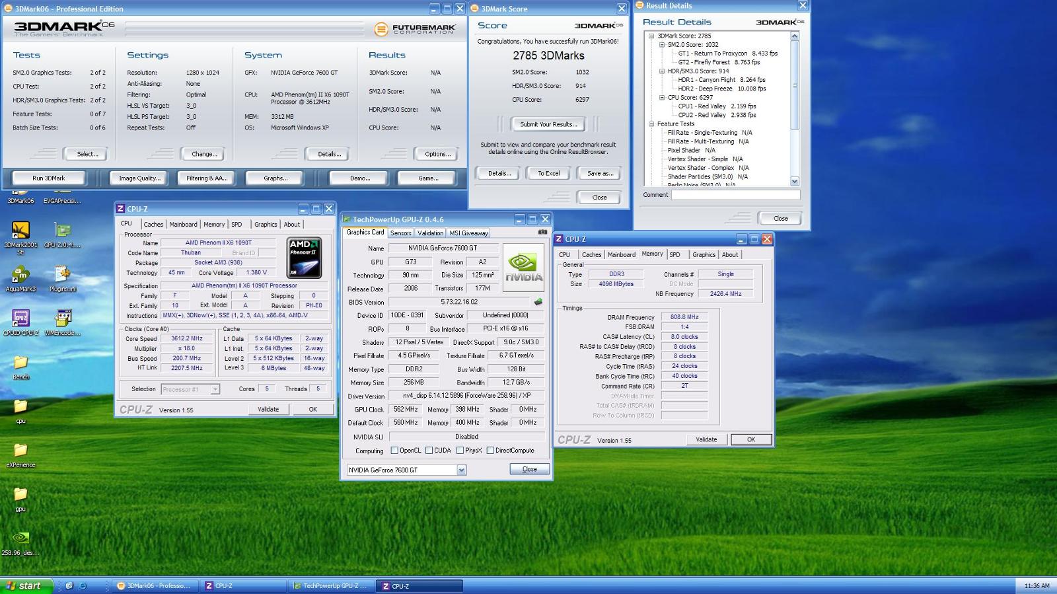
Task: Click the Result Details scroll up arrow
Action: [x=795, y=36]
